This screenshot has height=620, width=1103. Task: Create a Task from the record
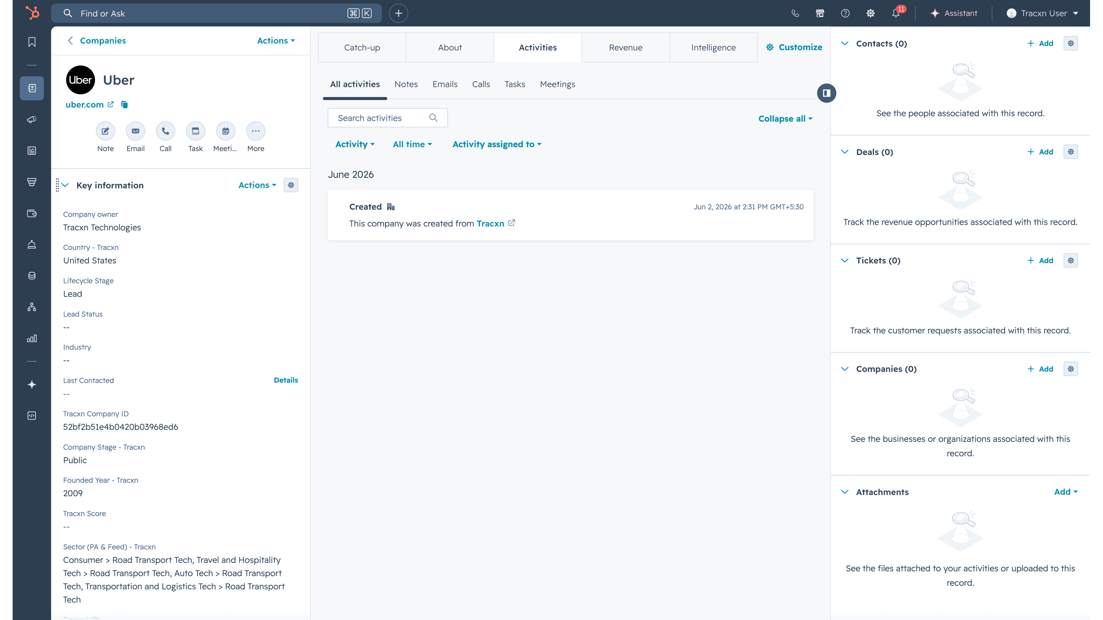(x=195, y=131)
